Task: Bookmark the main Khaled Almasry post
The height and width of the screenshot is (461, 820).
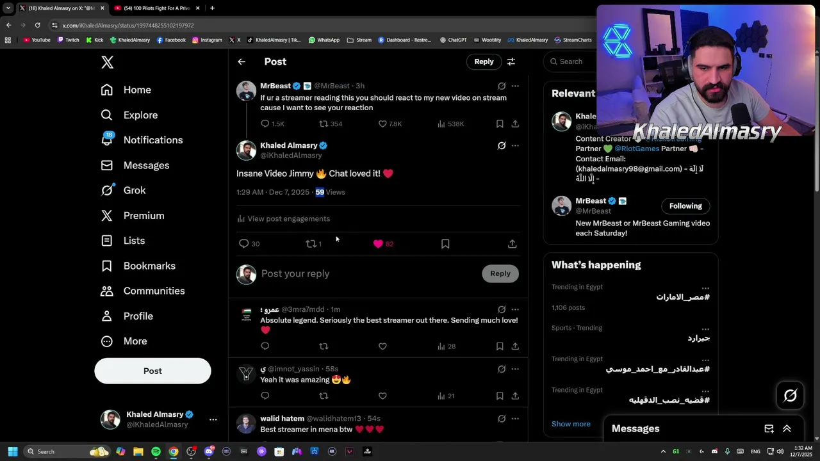Action: (x=445, y=244)
